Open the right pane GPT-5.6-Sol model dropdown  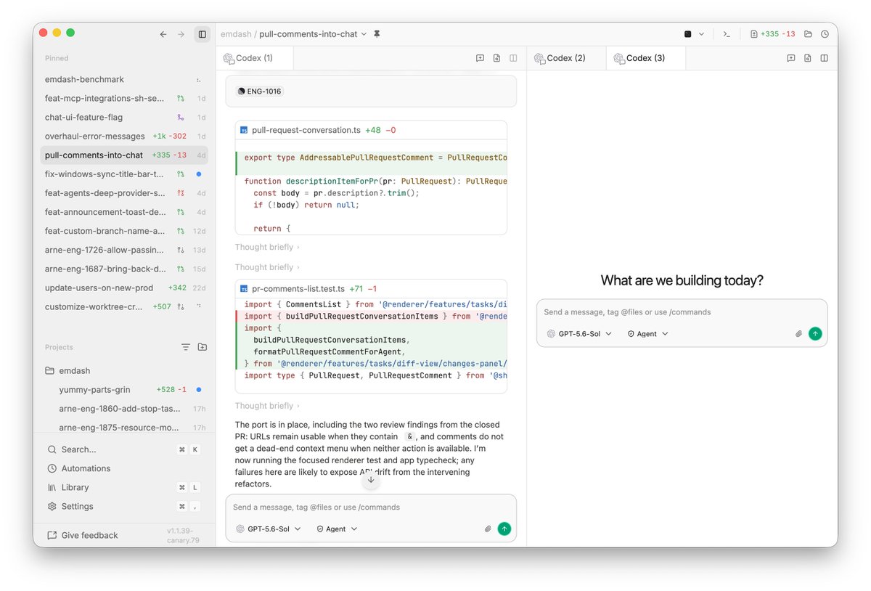click(x=579, y=334)
